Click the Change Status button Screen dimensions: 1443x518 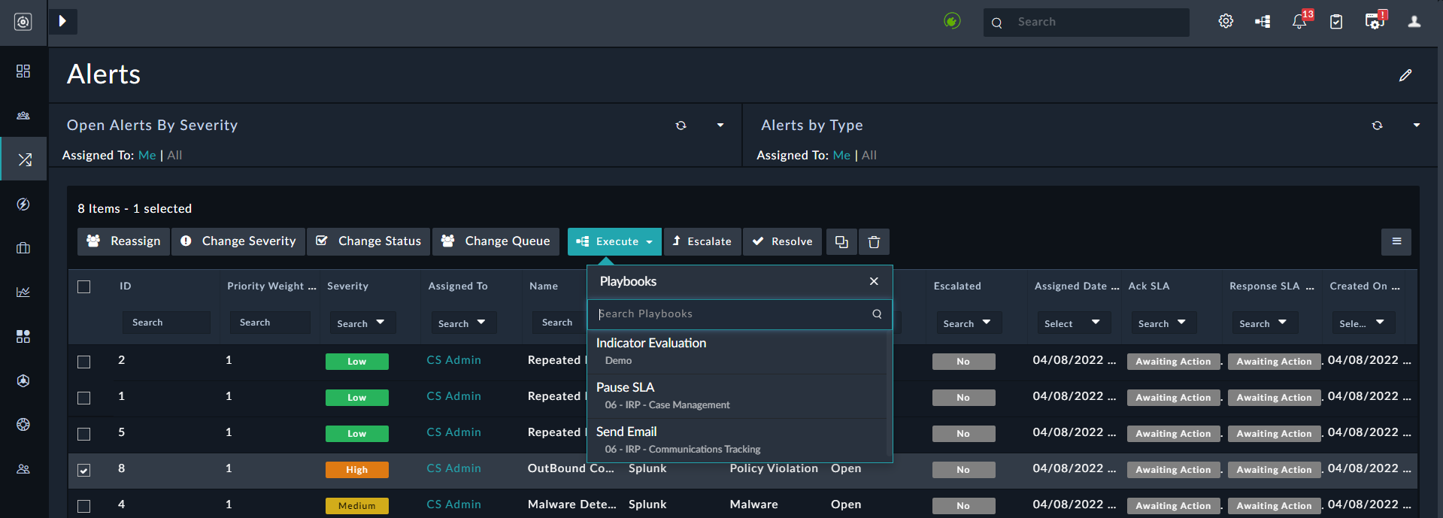[368, 241]
